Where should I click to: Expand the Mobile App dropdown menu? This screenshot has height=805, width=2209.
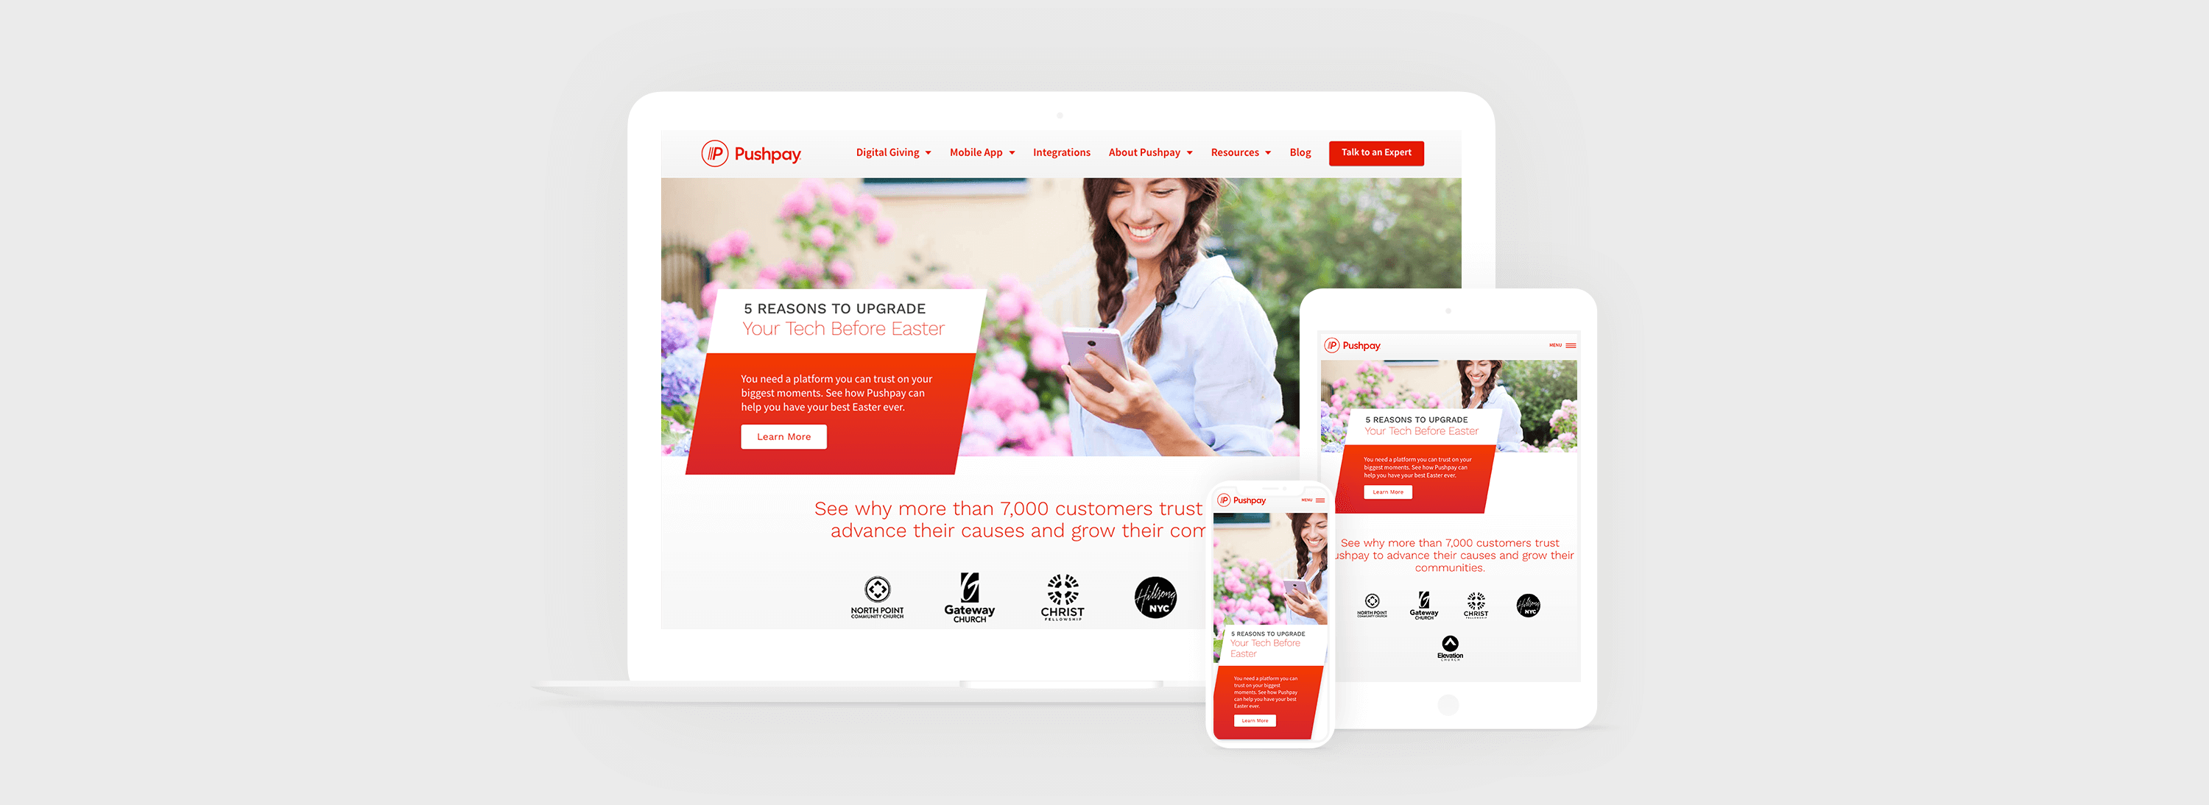[x=981, y=152]
